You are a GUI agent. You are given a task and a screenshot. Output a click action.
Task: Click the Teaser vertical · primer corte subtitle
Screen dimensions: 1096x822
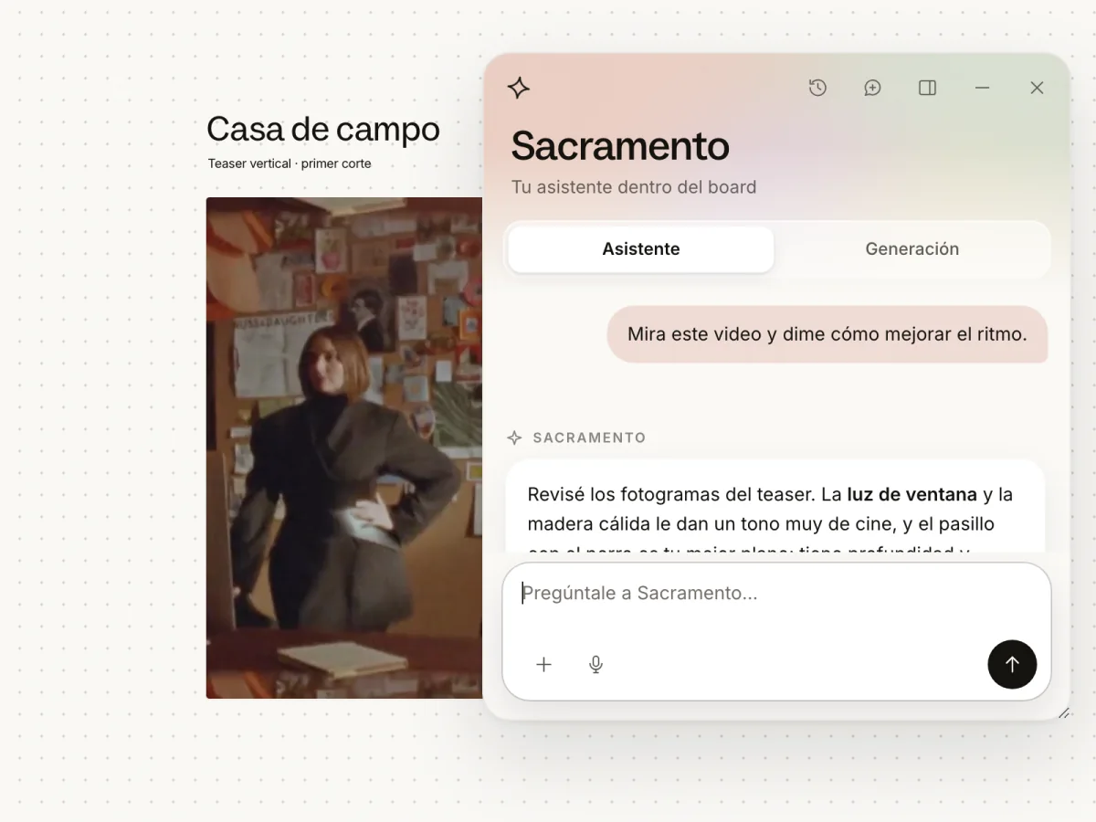[290, 163]
